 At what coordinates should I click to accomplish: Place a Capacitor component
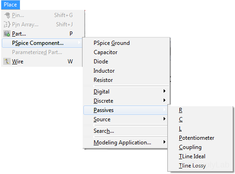[x=126, y=52]
